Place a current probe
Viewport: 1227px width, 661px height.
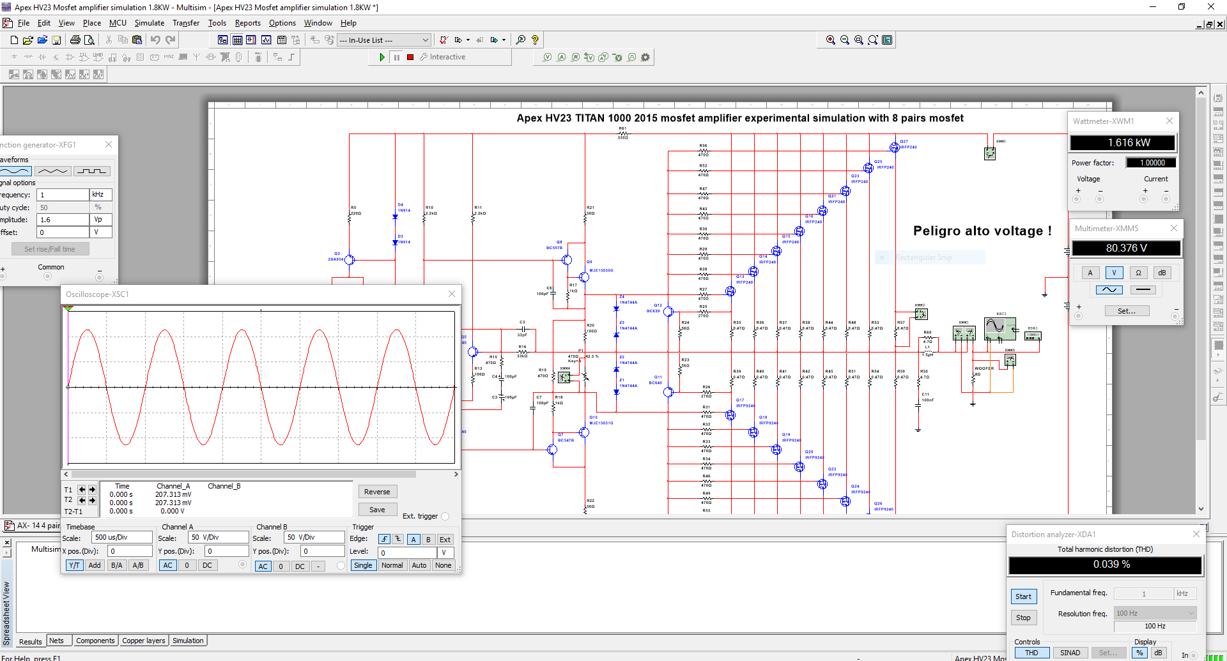coord(562,57)
